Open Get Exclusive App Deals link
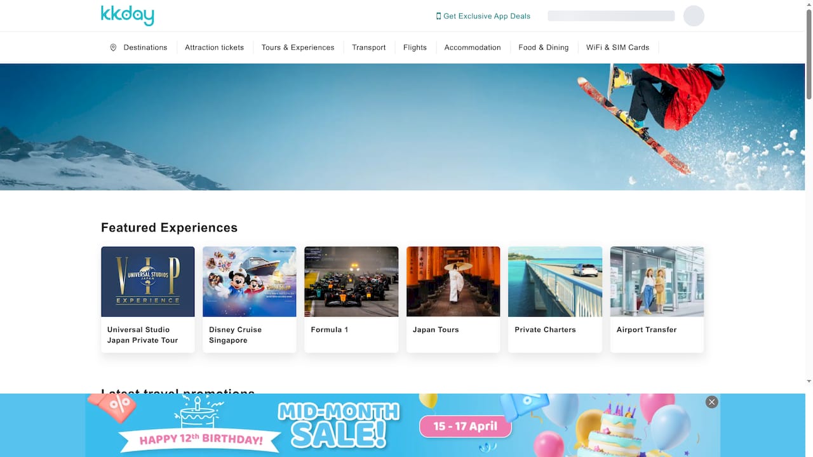Image resolution: width=813 pixels, height=457 pixels. pos(487,16)
